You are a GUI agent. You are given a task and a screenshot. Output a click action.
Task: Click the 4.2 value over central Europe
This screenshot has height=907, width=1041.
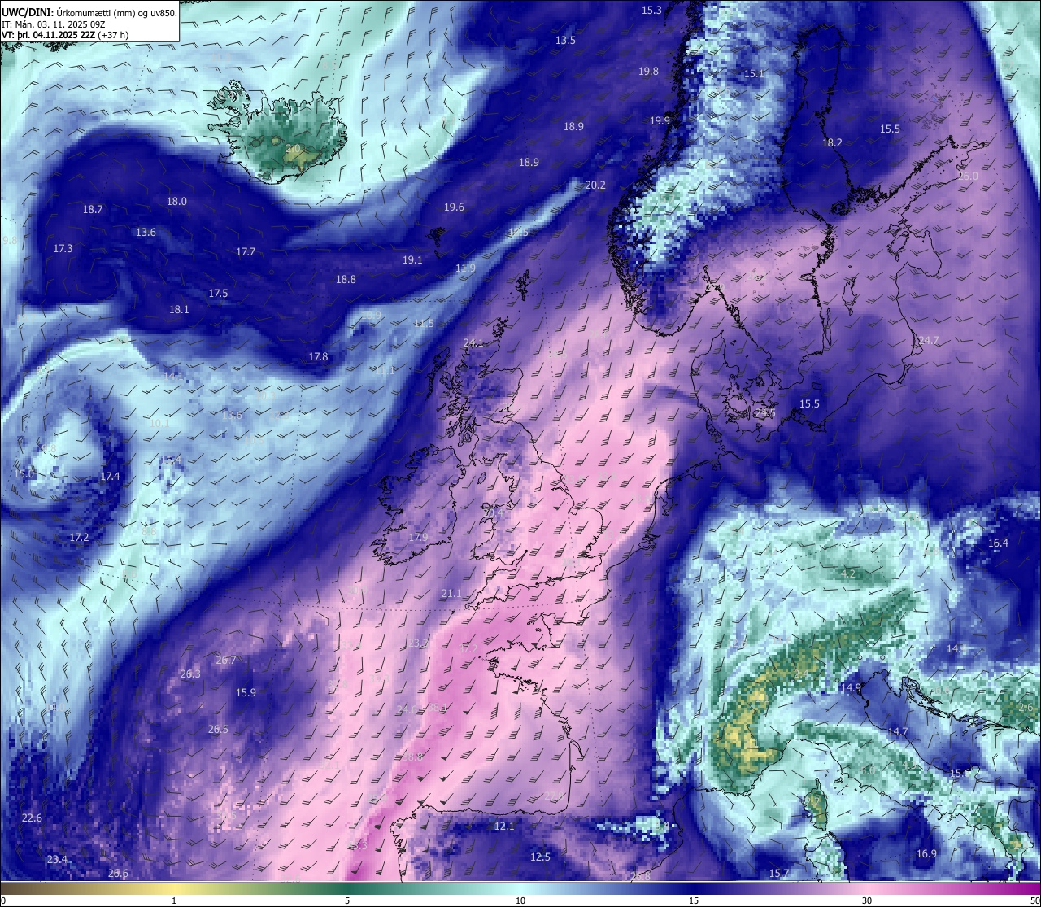tap(847, 574)
